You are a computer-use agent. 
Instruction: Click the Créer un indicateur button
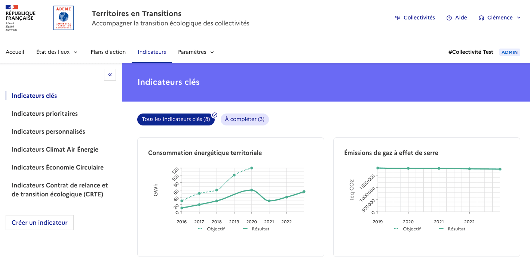point(40,223)
